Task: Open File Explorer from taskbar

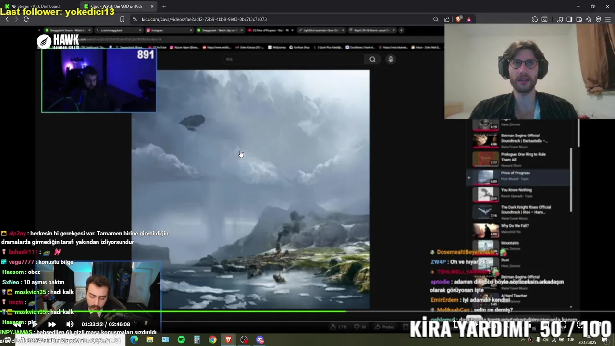Action: (x=150, y=340)
